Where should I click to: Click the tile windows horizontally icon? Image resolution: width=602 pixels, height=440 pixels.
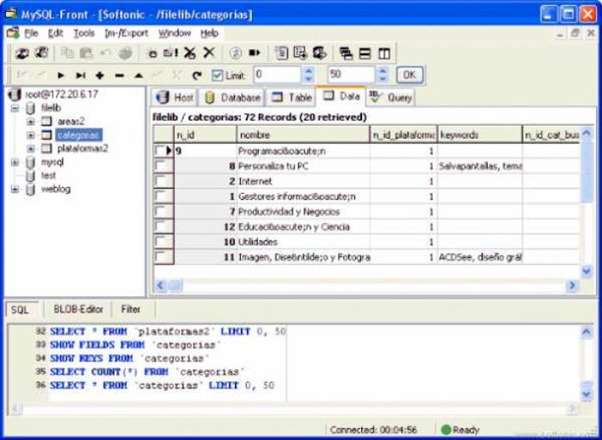[x=365, y=53]
